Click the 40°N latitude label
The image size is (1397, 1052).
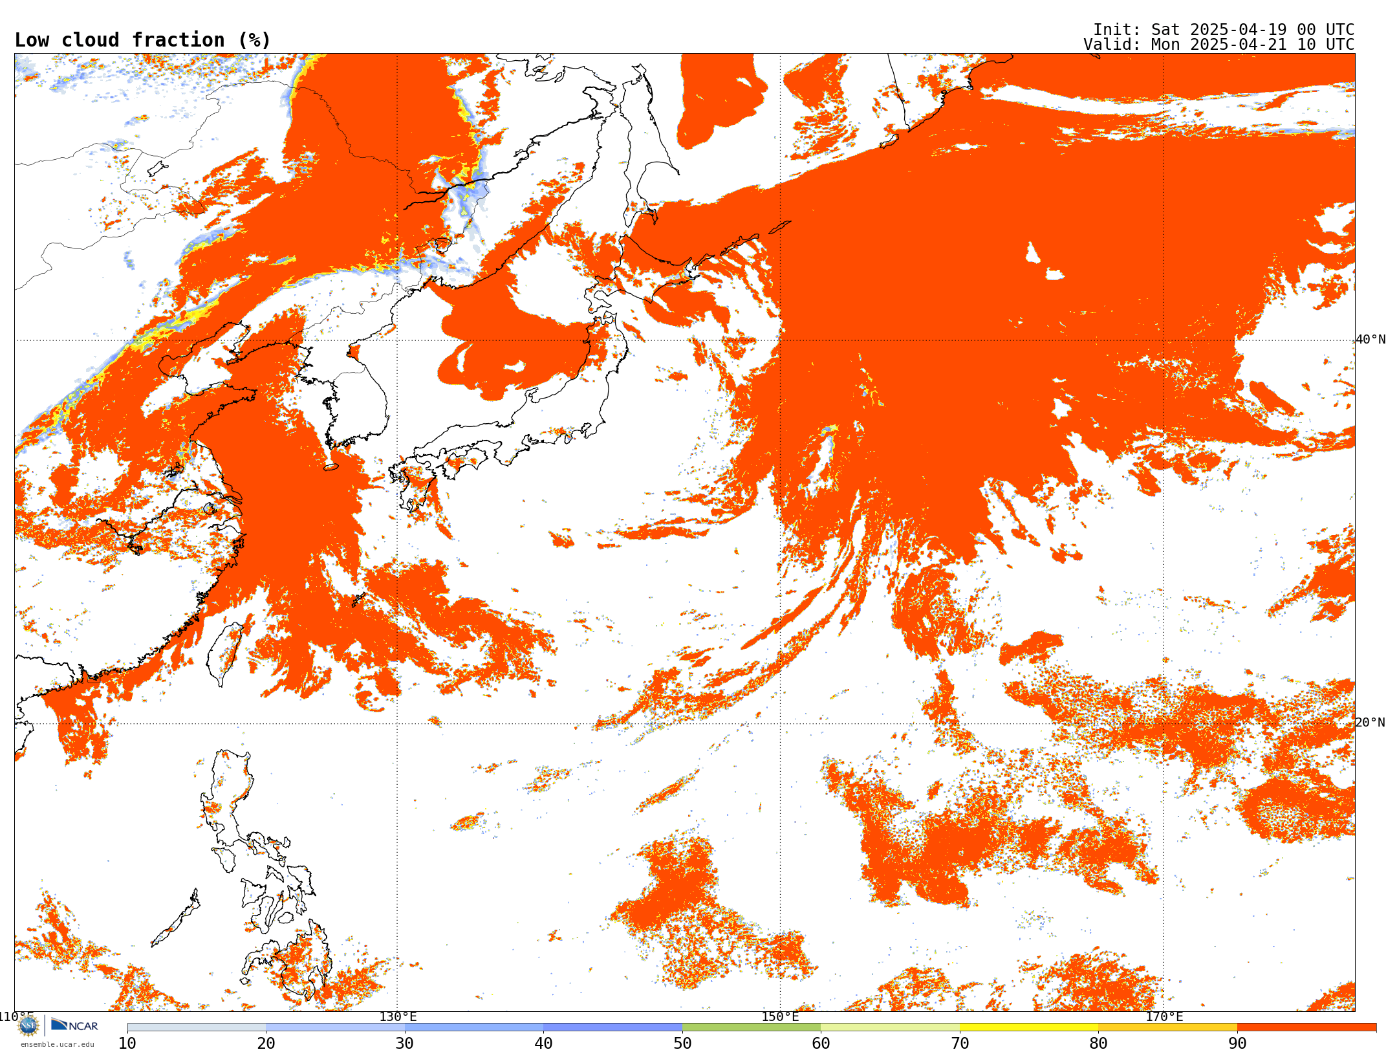pyautogui.click(x=1370, y=340)
